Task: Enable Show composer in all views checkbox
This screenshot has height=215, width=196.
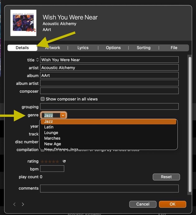Action: 43,99
